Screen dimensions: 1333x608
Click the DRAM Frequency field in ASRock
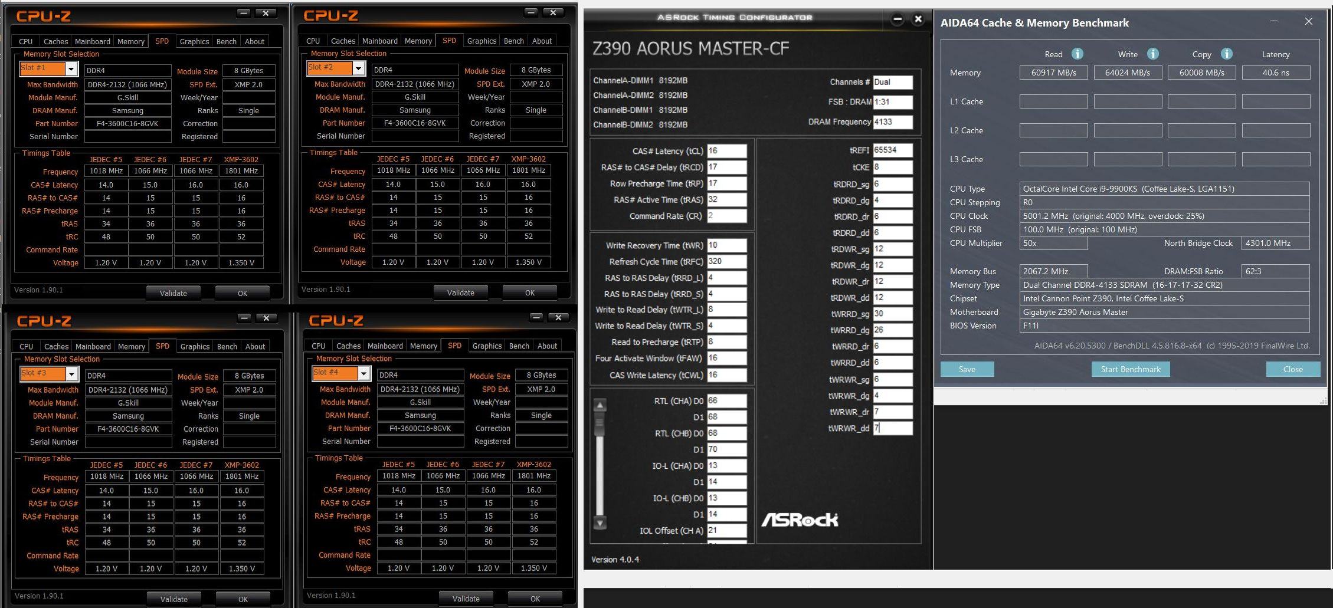tap(893, 122)
